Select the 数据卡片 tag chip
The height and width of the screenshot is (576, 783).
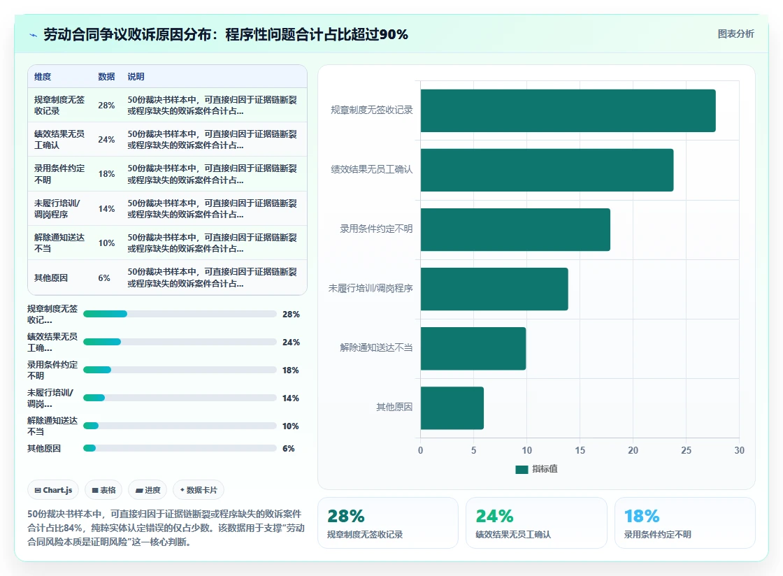[x=199, y=490]
